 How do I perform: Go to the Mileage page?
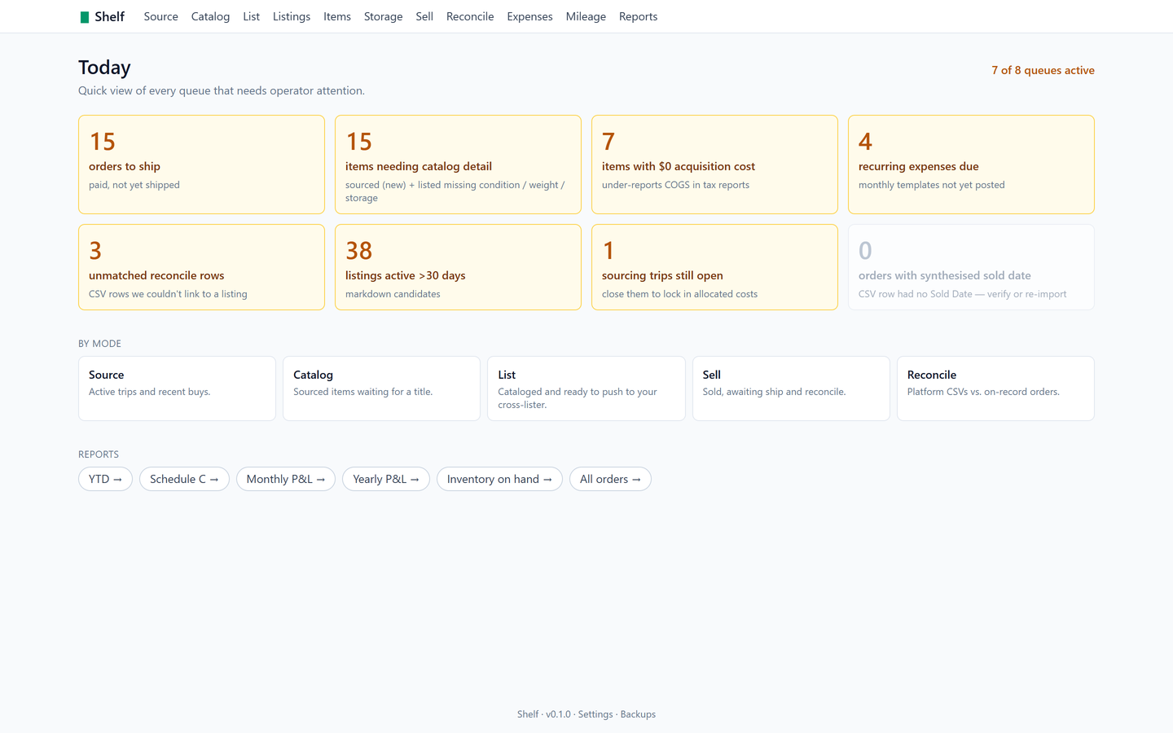click(586, 16)
